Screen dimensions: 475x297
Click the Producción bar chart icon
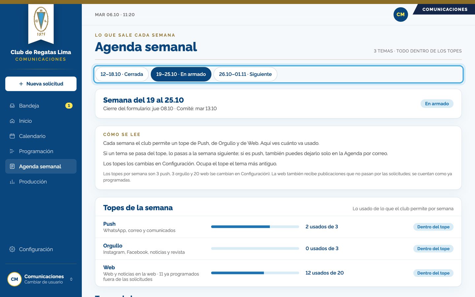pos(12,181)
